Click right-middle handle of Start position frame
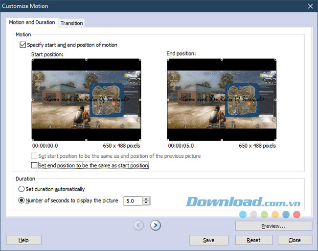 tap(140, 100)
